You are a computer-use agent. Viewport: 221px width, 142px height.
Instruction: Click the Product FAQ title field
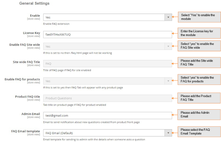(108, 98)
